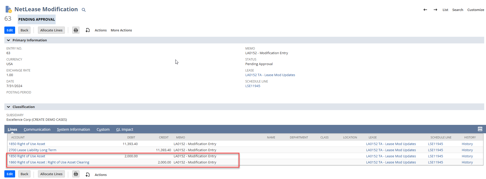This screenshot has height=179, width=486.
Task: Switch to the Custom tab
Action: pos(103,129)
